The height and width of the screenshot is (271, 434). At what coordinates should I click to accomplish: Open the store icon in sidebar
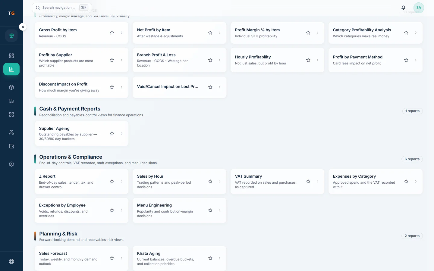(x=11, y=36)
